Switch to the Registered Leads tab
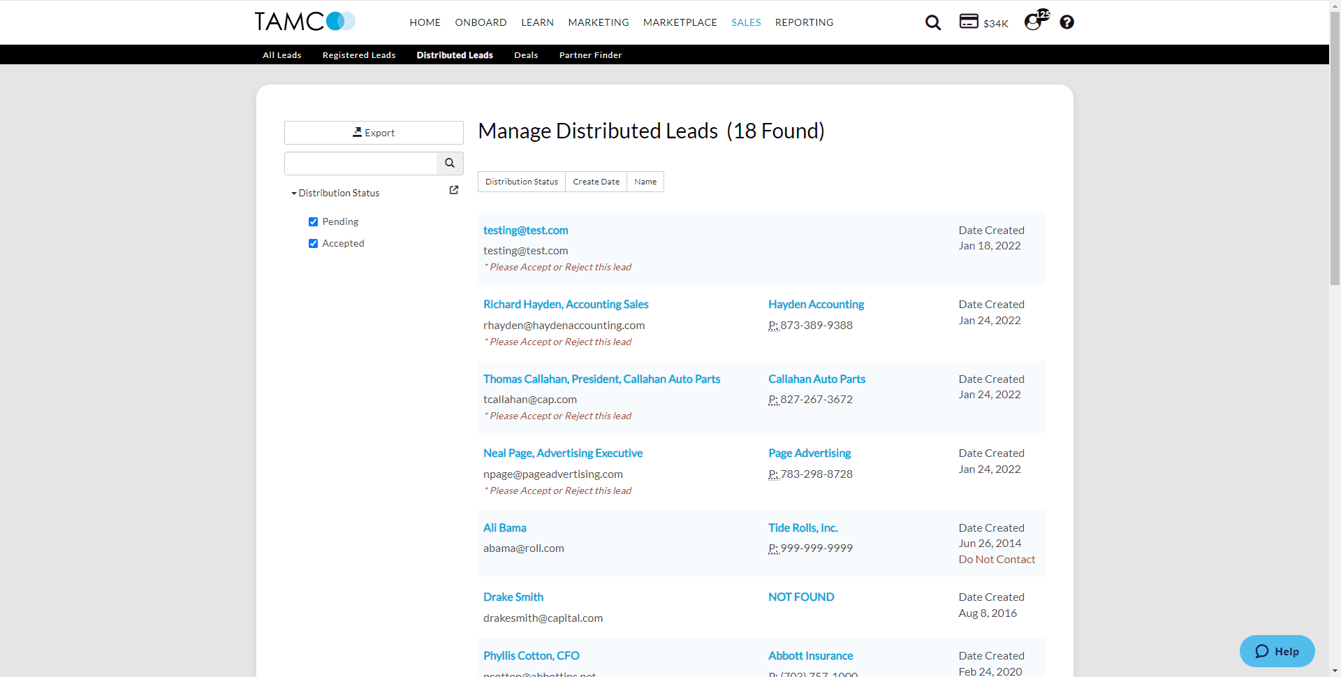This screenshot has width=1341, height=677. pos(359,55)
